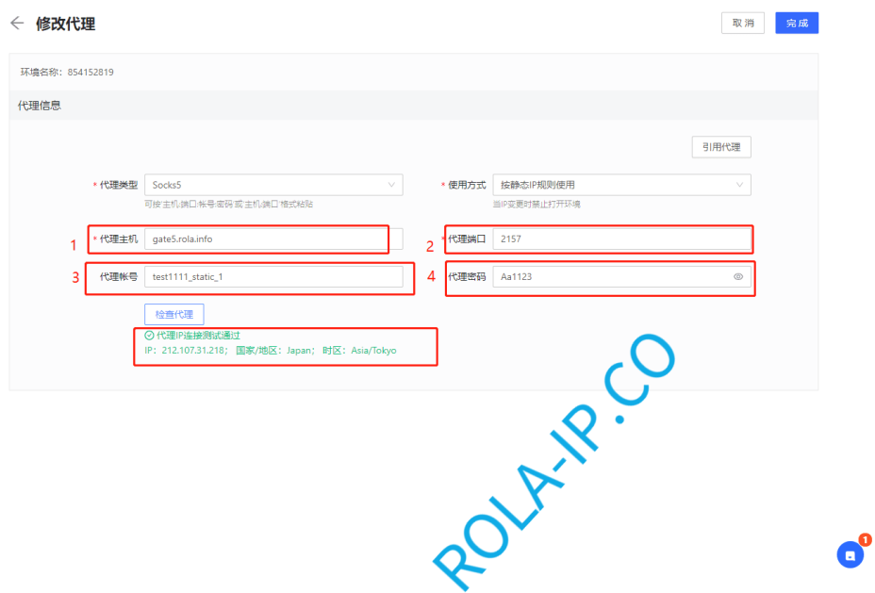Toggle password visibility eye icon
The height and width of the screenshot is (593, 875).
tap(738, 276)
